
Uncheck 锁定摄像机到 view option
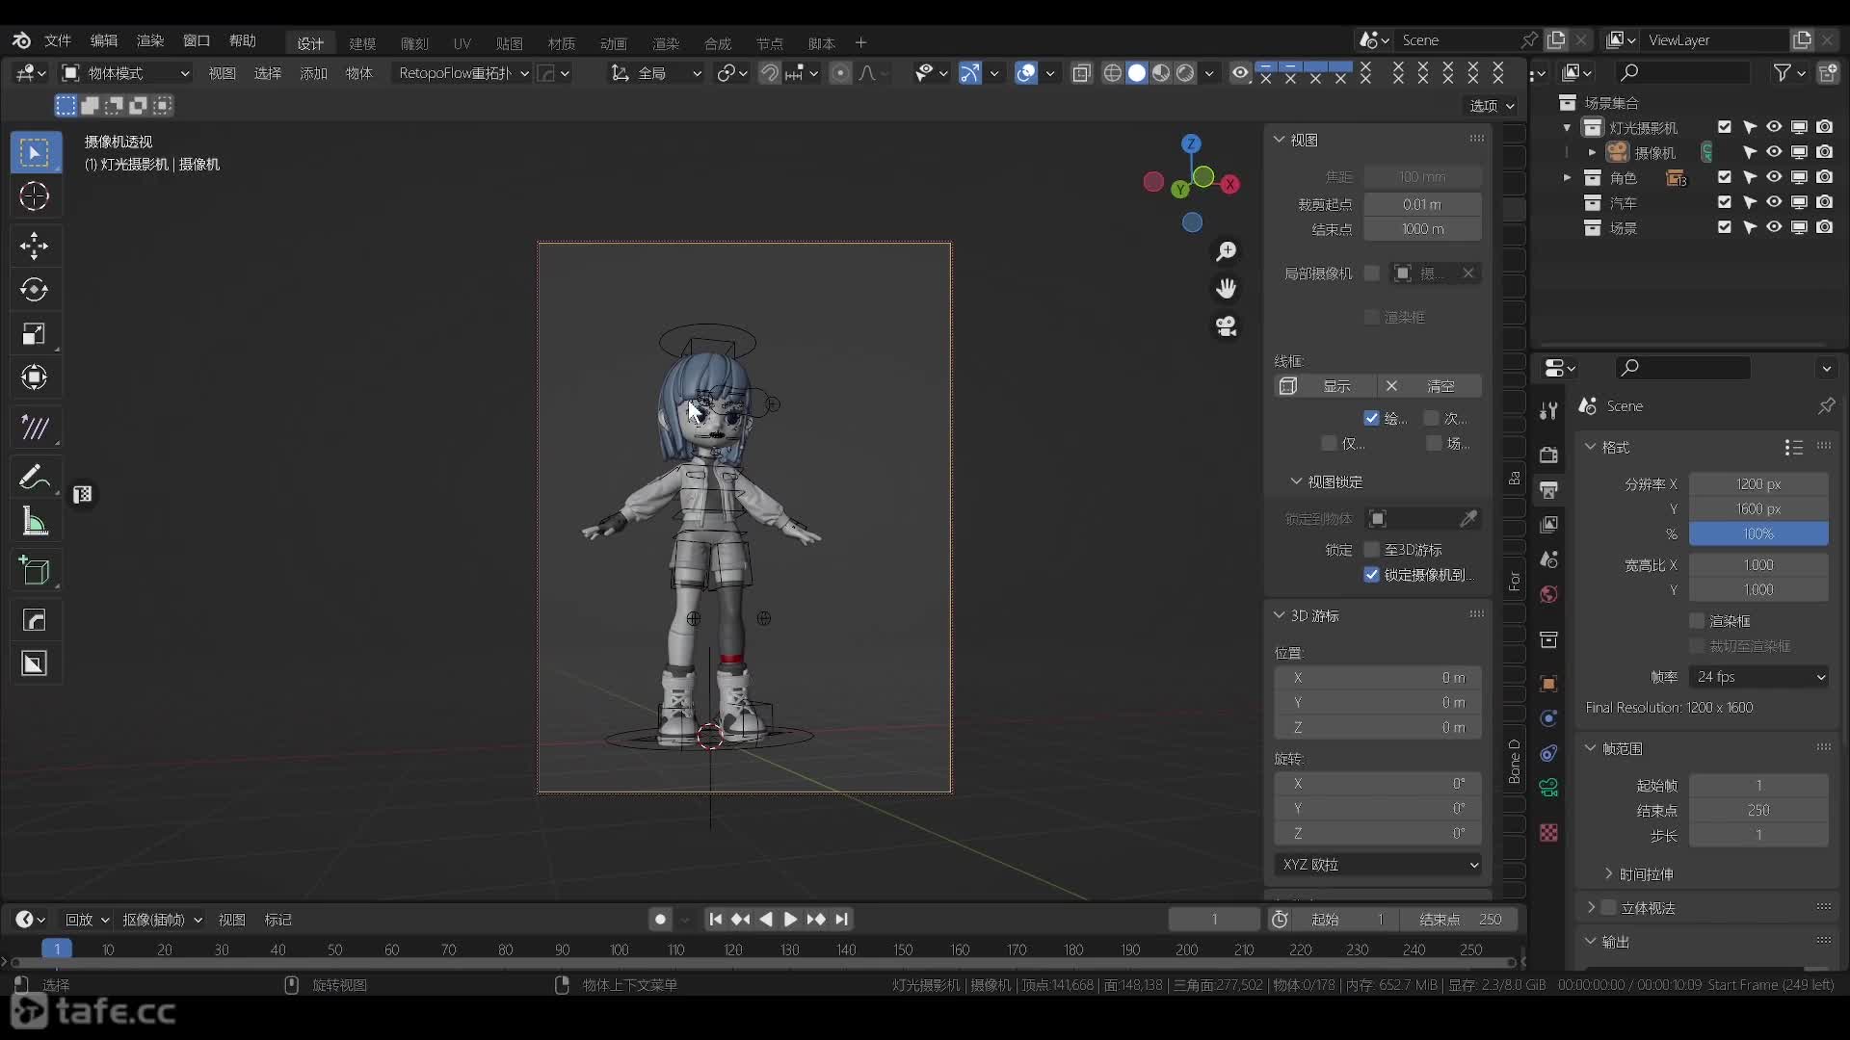[1372, 575]
